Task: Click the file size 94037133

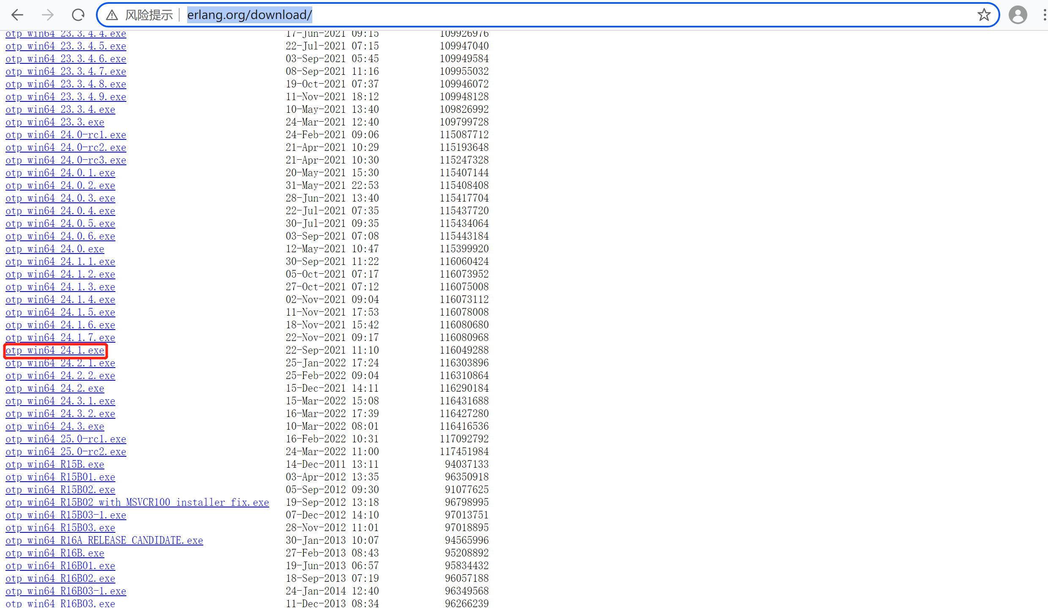Action: click(x=467, y=464)
